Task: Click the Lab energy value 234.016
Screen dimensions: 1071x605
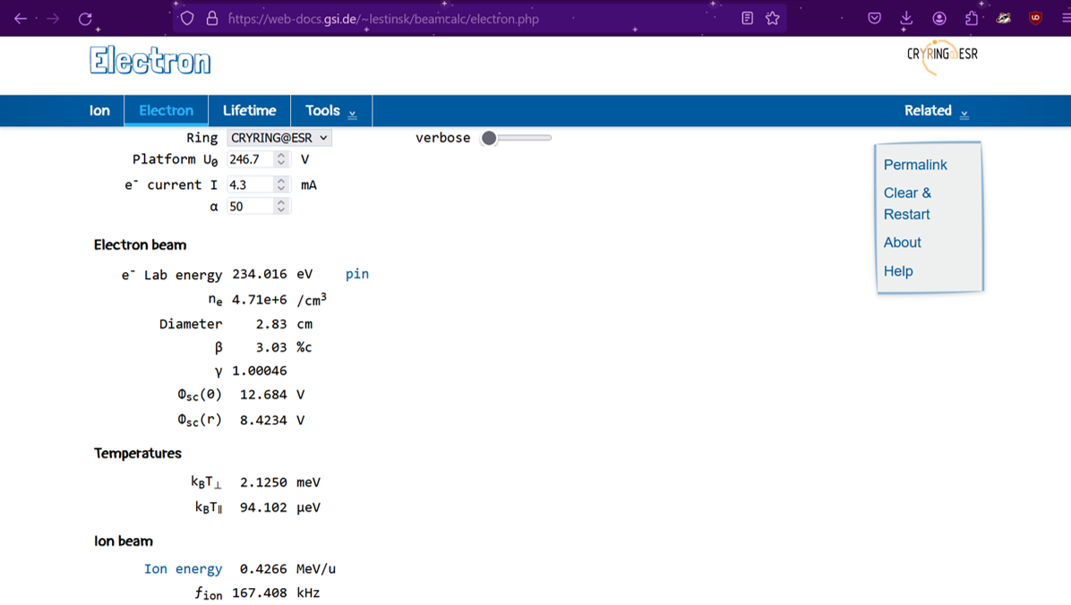Action: (260, 274)
